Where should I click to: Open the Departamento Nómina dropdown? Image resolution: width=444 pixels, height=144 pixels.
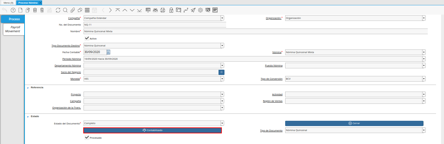(x=222, y=65)
